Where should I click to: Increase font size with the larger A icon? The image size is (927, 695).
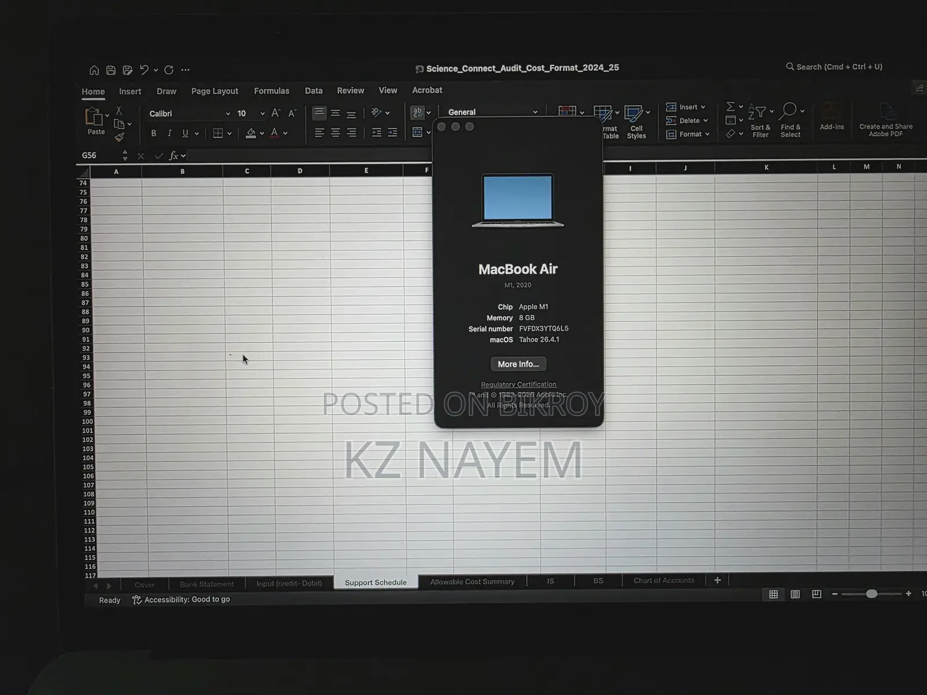point(276,113)
